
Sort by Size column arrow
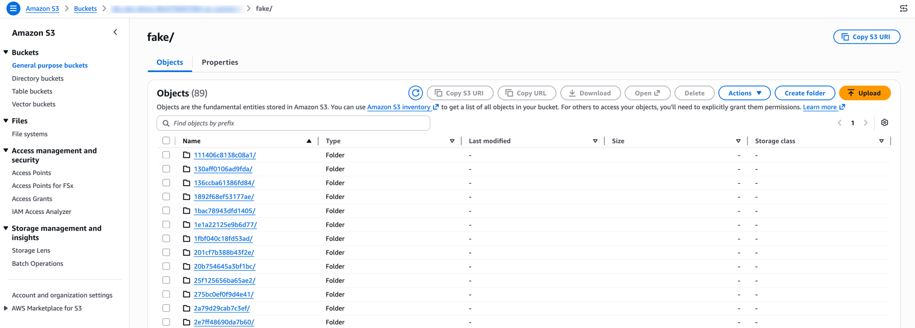pos(738,141)
